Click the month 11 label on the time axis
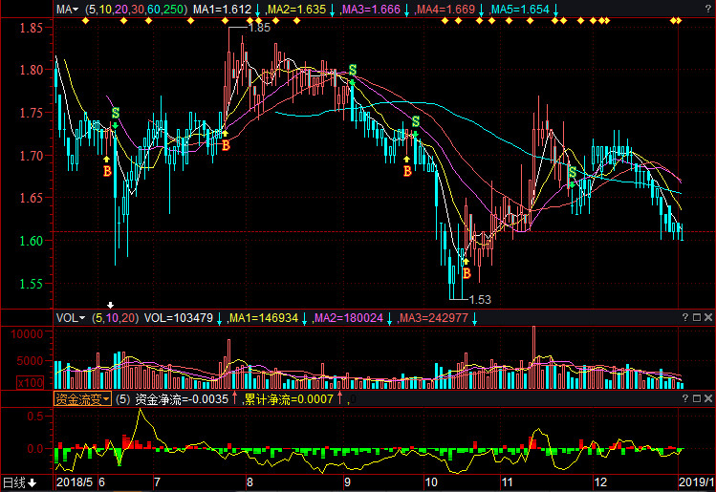716x492 pixels. tap(508, 482)
